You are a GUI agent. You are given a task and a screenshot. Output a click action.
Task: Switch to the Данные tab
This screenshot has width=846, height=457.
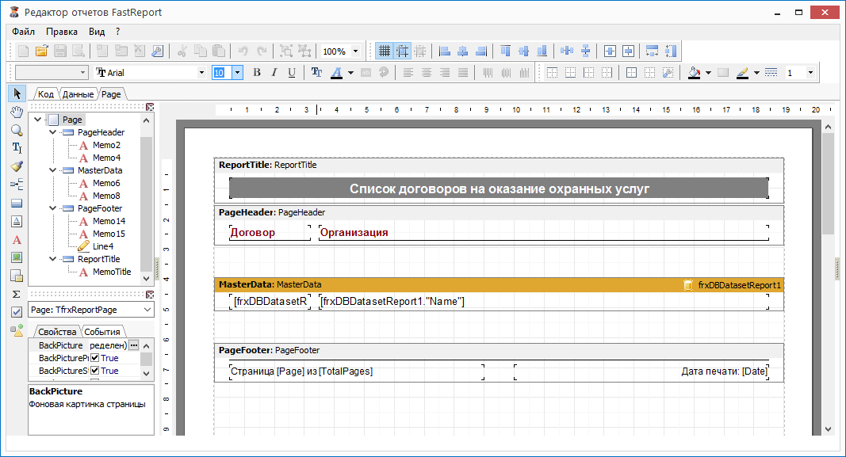click(x=78, y=93)
